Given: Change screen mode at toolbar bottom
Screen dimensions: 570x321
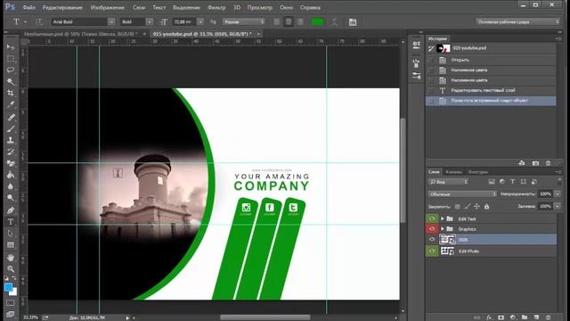Looking at the screenshot, I should coord(11,314).
